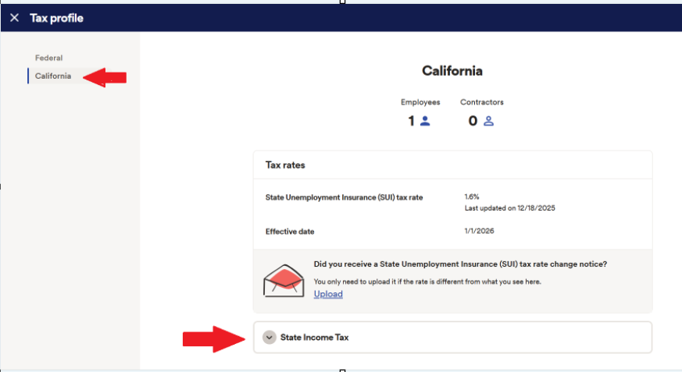Click the employee count number 1
Viewport: 682px width, 372px height.
pos(411,121)
